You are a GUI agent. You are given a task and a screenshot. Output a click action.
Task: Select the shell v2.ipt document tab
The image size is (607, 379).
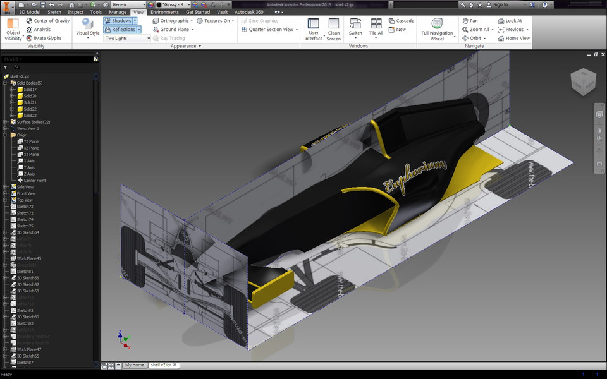tap(160, 364)
